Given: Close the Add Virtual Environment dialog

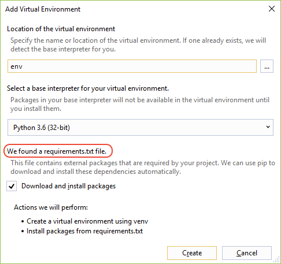Looking at the screenshot, I should pos(272,9).
